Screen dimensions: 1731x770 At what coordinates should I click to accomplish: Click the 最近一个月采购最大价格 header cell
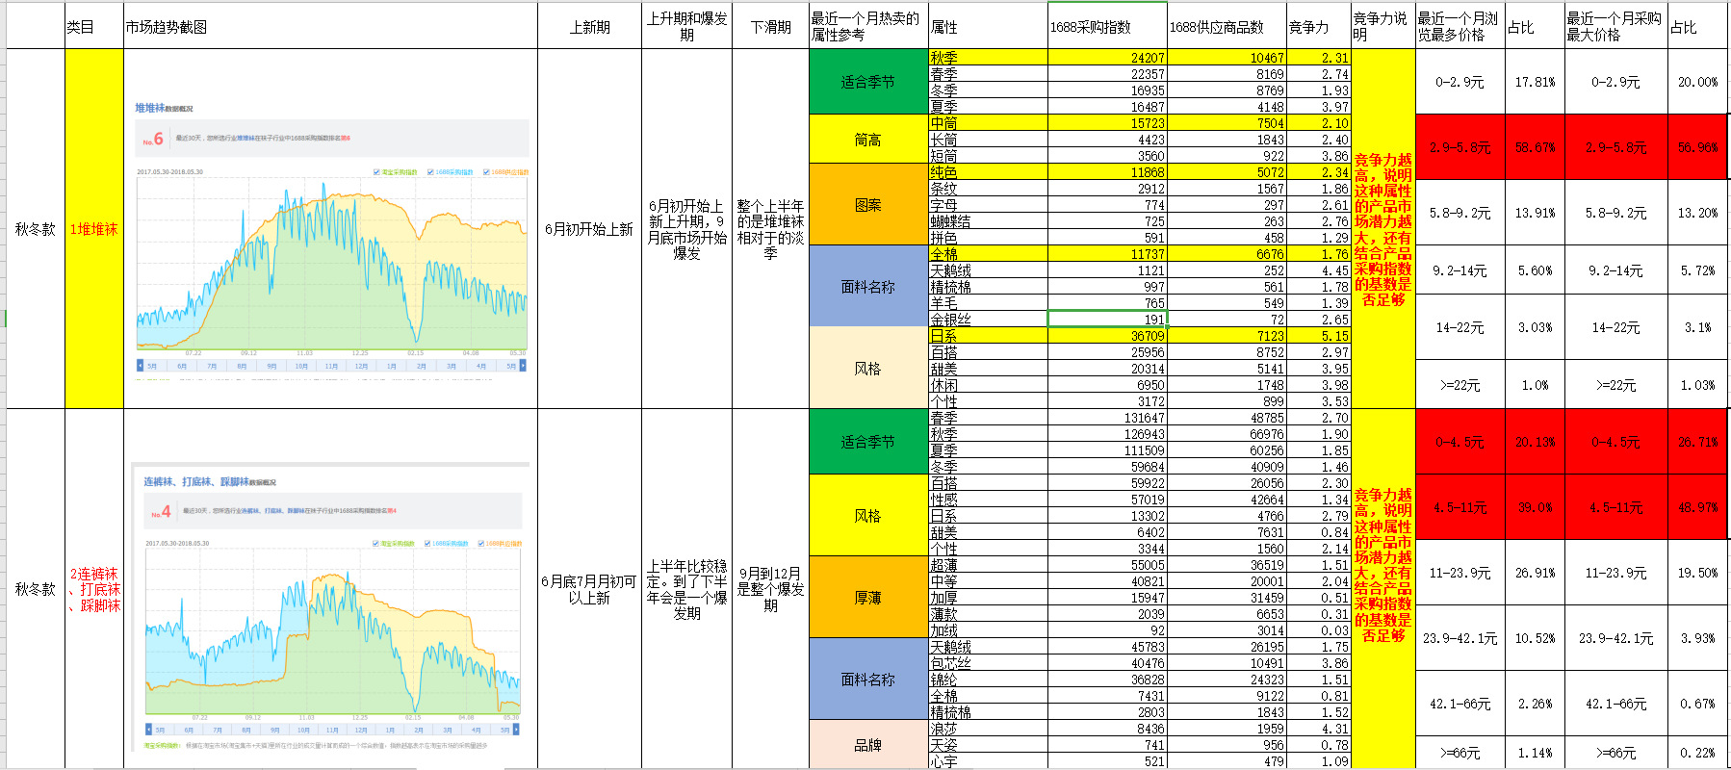(1615, 26)
